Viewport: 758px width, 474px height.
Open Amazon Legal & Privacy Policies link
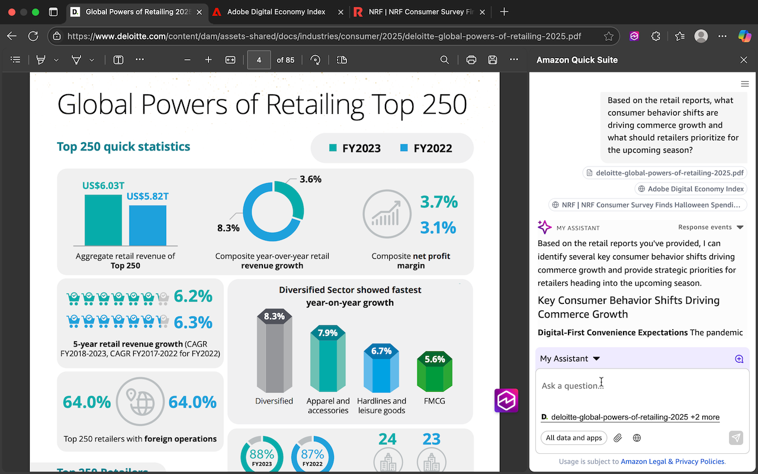click(x=672, y=462)
